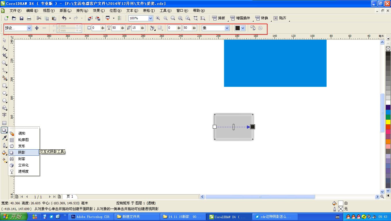The height and width of the screenshot is (221, 391).
Task: Click the 开始 Start button
Action: click(x=14, y=217)
